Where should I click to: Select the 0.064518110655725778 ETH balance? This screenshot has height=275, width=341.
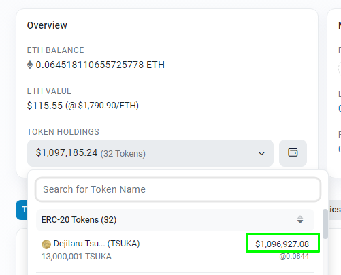[100, 65]
